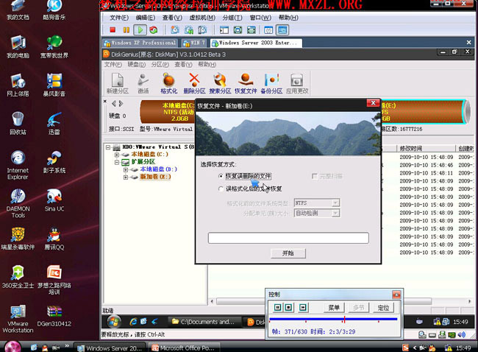
Task: Open VMware 文件(F) menu
Action: [119, 18]
